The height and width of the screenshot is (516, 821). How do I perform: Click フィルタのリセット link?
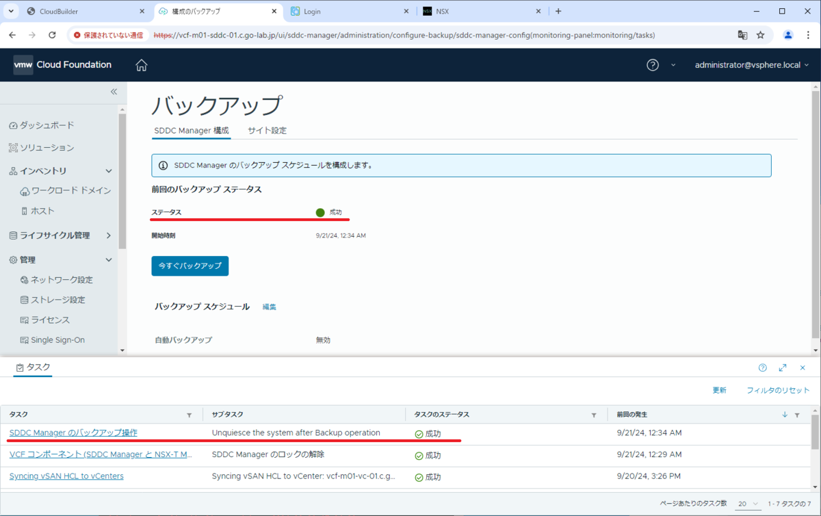(x=778, y=390)
